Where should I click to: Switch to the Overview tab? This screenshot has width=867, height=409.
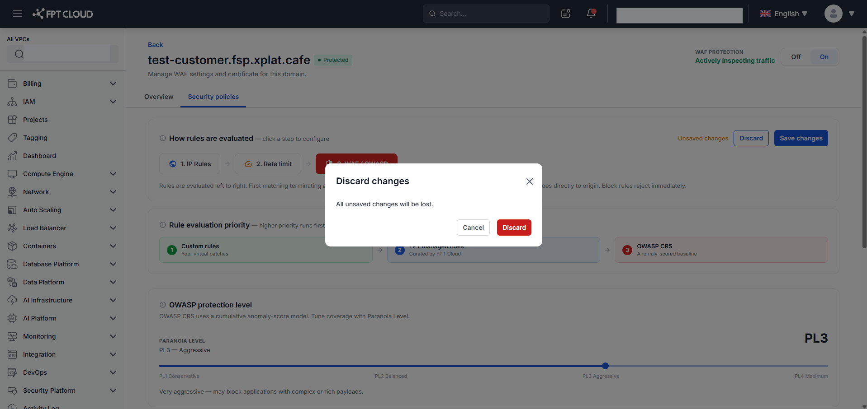[159, 97]
